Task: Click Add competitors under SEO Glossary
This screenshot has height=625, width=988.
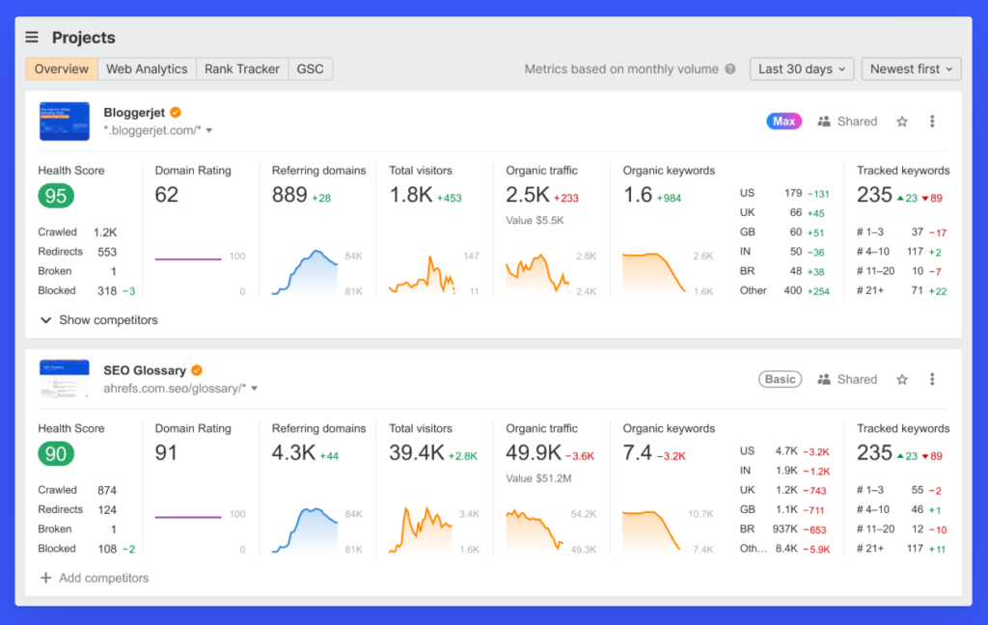Action: (94, 578)
